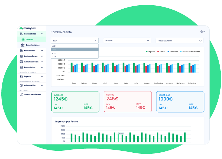The width and height of the screenshot is (222, 159).
Task: Click the Información circle icon
Action: pyautogui.click(x=21, y=85)
